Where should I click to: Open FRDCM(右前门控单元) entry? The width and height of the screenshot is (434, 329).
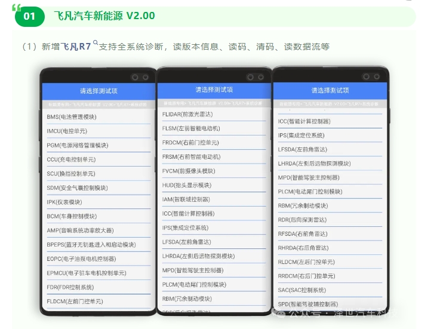(214, 143)
